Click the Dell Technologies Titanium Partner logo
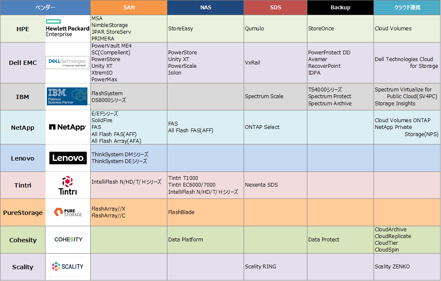Viewport: 441px width, 281px height. 67,62
